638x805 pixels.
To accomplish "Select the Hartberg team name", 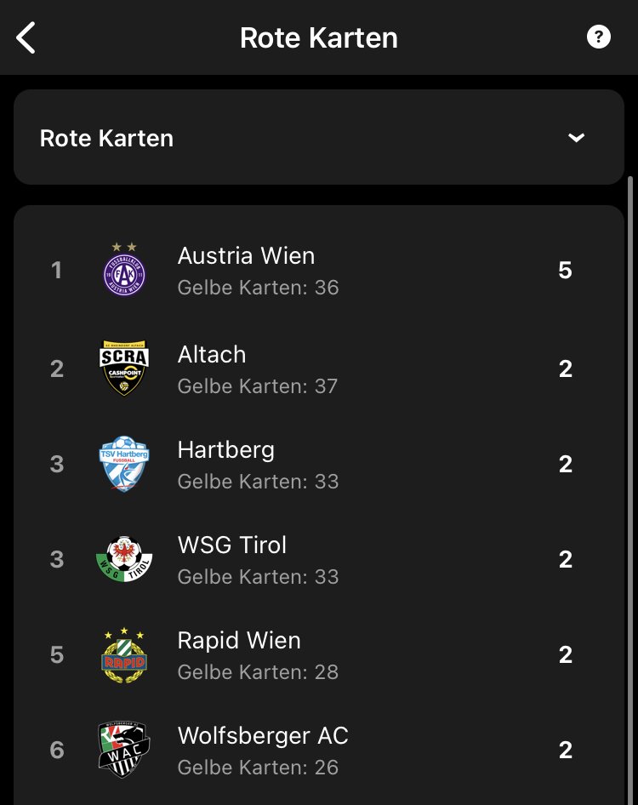I will pos(225,450).
